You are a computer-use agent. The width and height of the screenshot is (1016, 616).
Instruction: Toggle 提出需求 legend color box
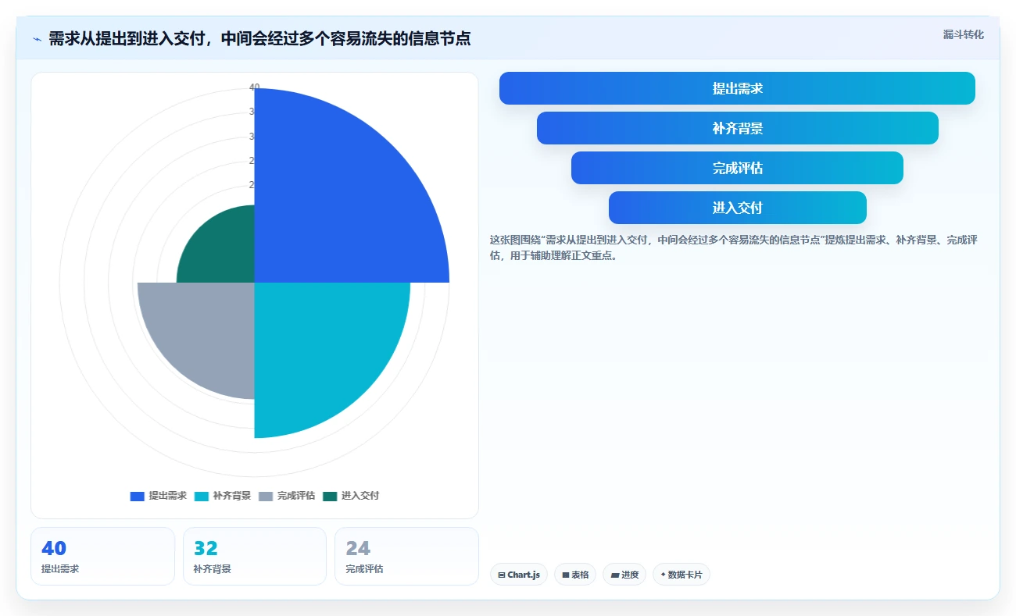coord(138,497)
